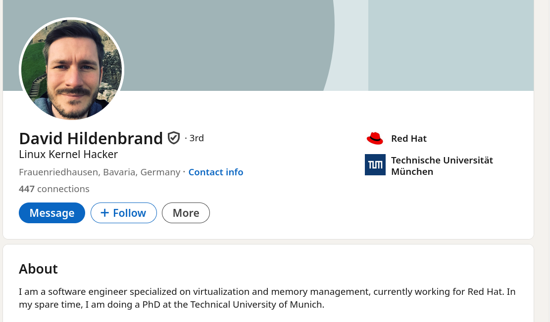This screenshot has height=322, width=550.
Task: Open David Hildenbrand's profile photo
Action: [x=72, y=70]
